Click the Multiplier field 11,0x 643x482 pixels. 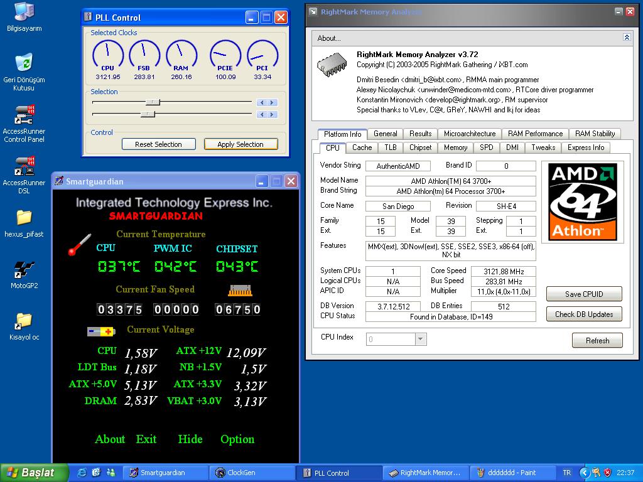click(504, 291)
